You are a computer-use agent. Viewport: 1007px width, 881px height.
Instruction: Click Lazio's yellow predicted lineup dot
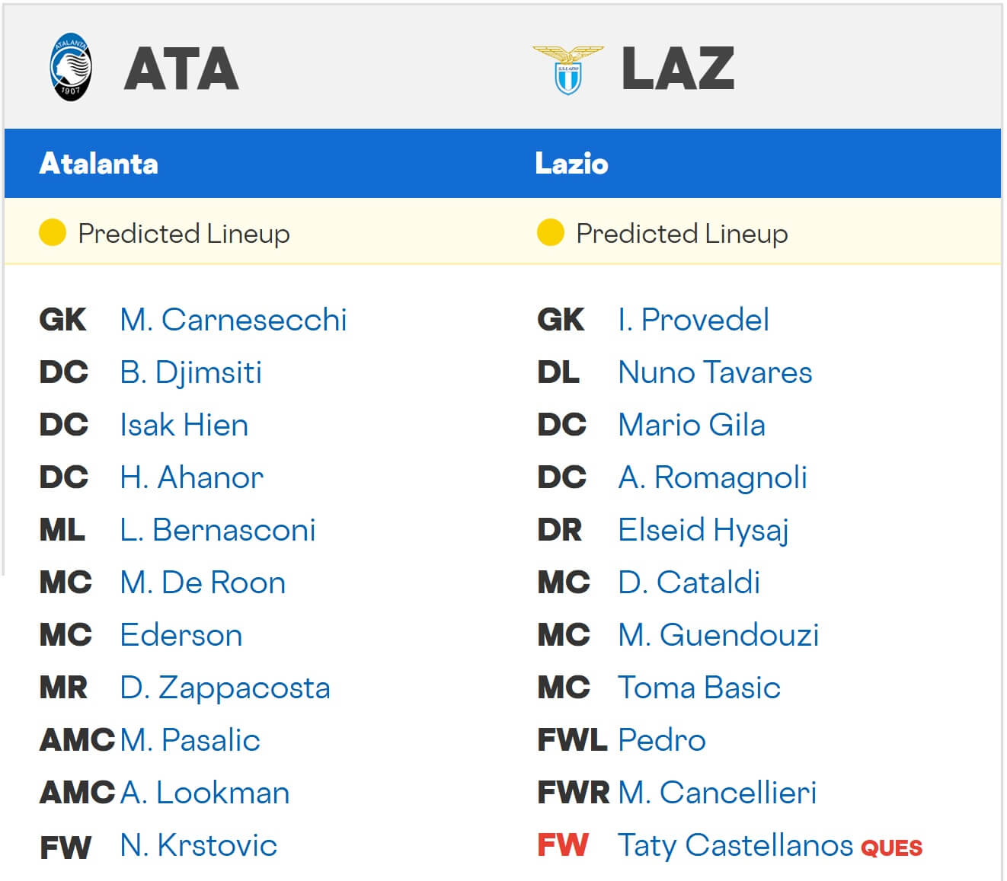coord(550,233)
